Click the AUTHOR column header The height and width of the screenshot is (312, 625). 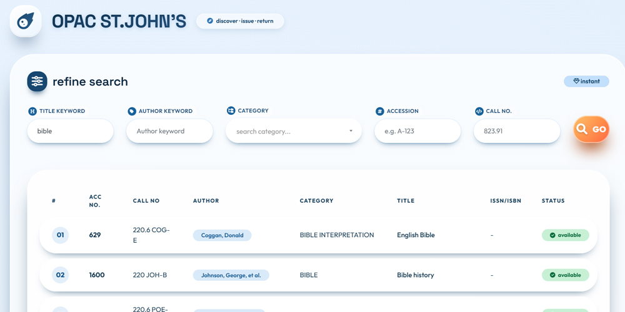click(x=206, y=201)
